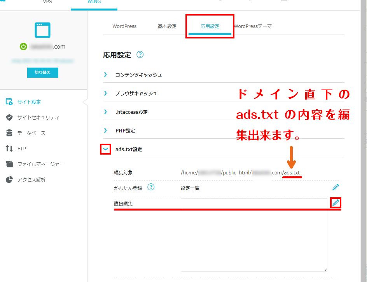Expand the ブラウザキャッシュ section

click(x=106, y=93)
